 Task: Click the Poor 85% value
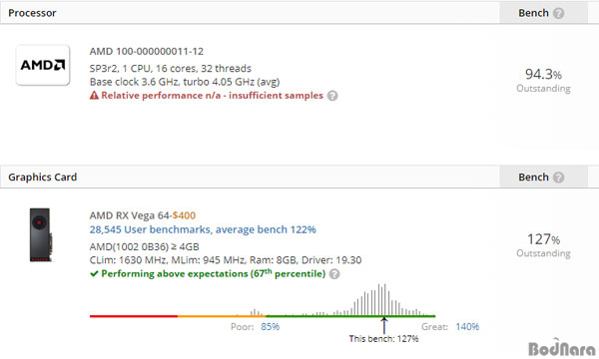[271, 327]
